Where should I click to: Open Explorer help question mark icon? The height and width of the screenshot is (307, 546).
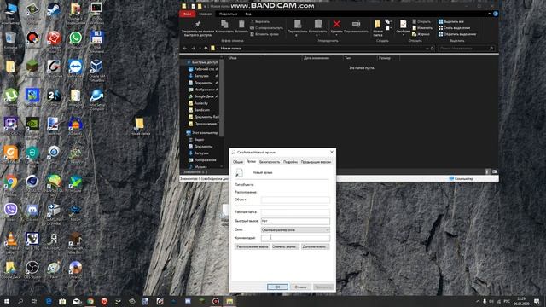[496, 14]
